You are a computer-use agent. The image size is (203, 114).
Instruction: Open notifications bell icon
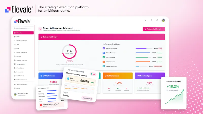151,20
